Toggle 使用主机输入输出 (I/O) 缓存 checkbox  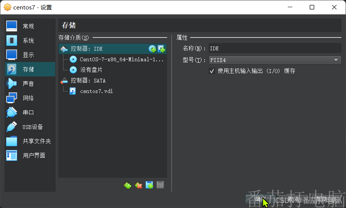[x=212, y=71]
